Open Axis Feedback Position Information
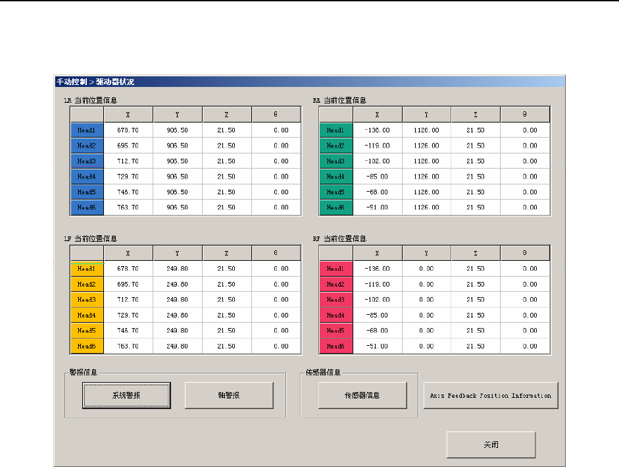Screen dimensions: 619x467 tap(491, 395)
